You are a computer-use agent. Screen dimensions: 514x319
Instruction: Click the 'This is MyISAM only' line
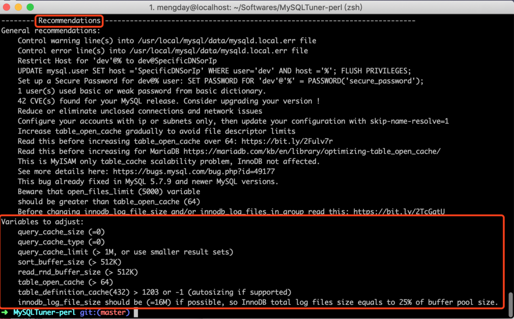169,162
